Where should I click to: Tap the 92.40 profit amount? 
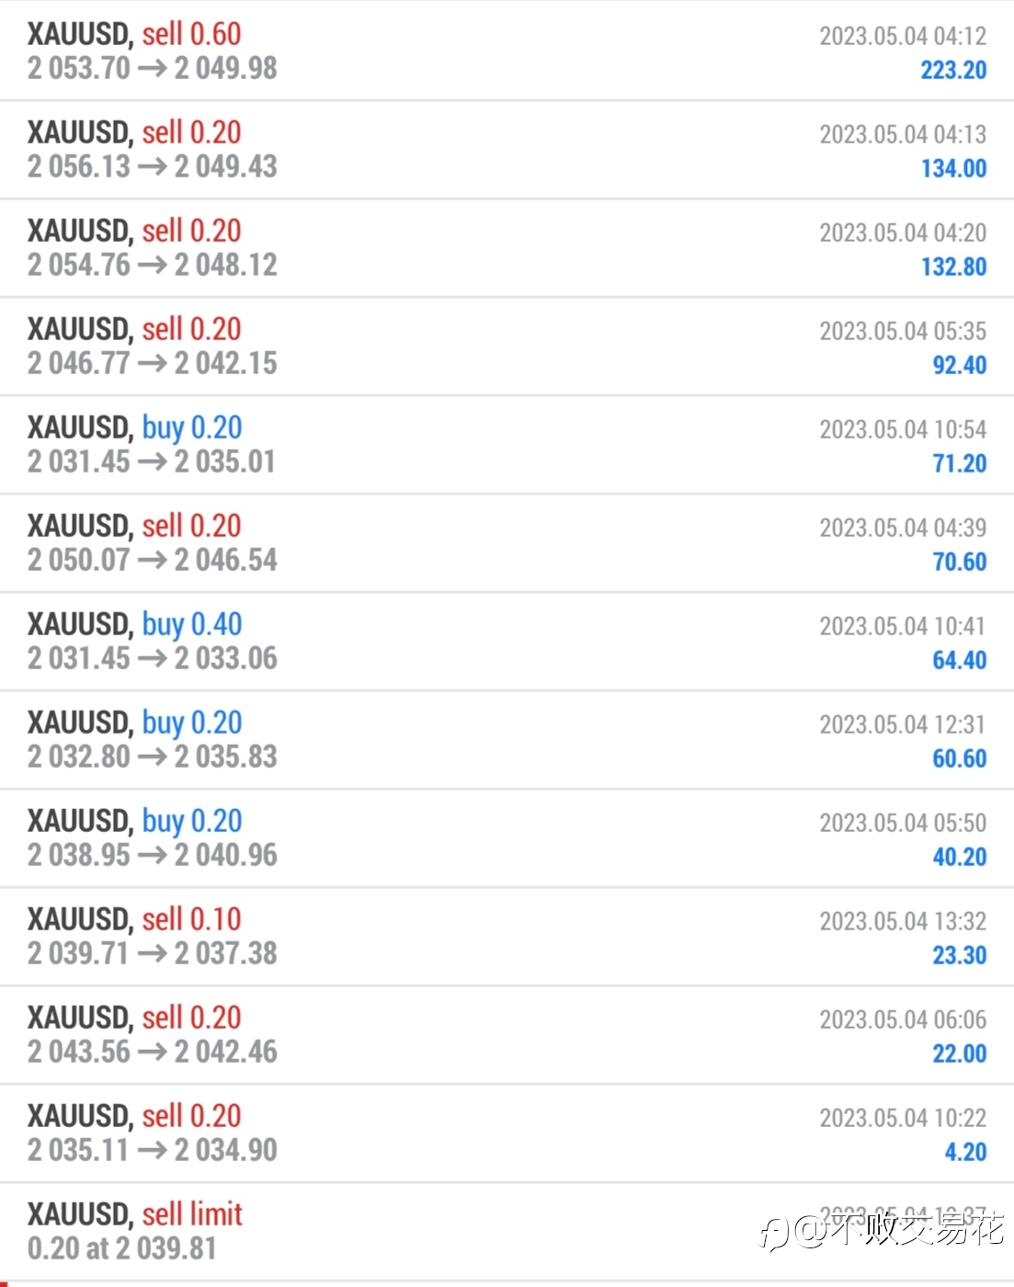[960, 365]
